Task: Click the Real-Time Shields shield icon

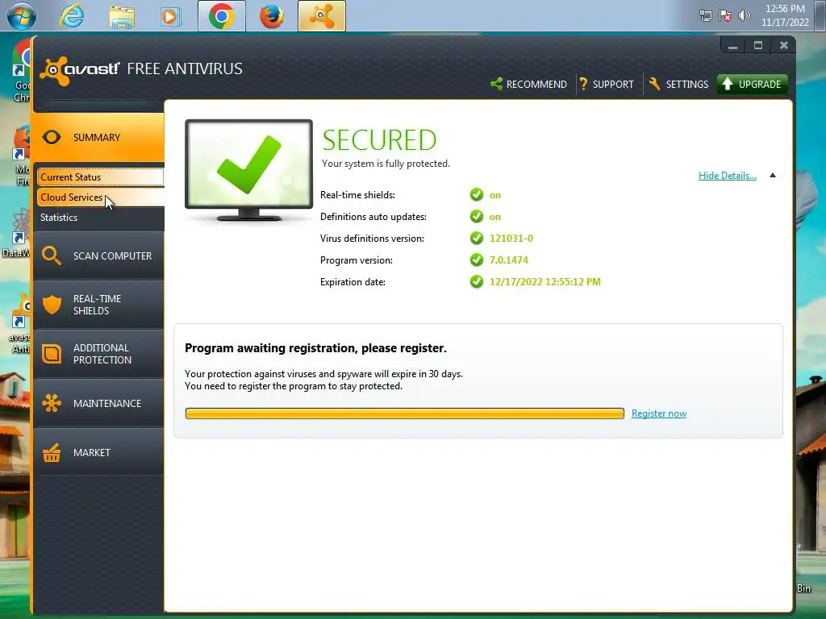Action: pos(52,304)
